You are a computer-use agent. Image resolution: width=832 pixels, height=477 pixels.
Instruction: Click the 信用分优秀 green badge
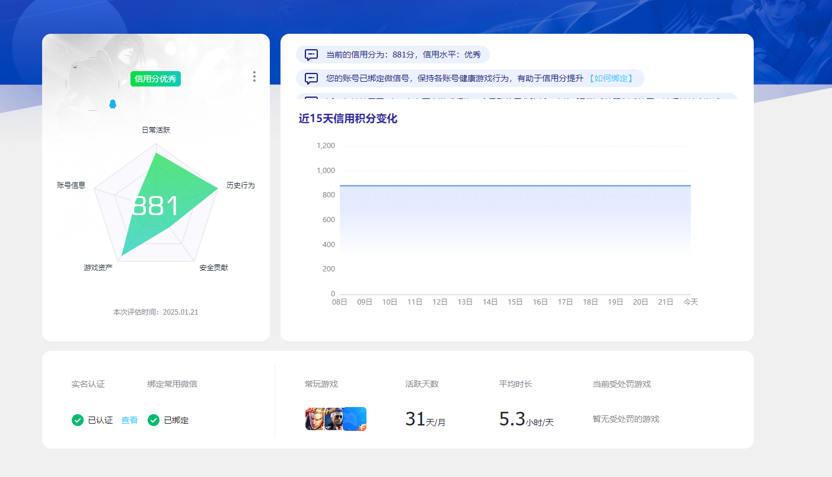[x=155, y=79]
